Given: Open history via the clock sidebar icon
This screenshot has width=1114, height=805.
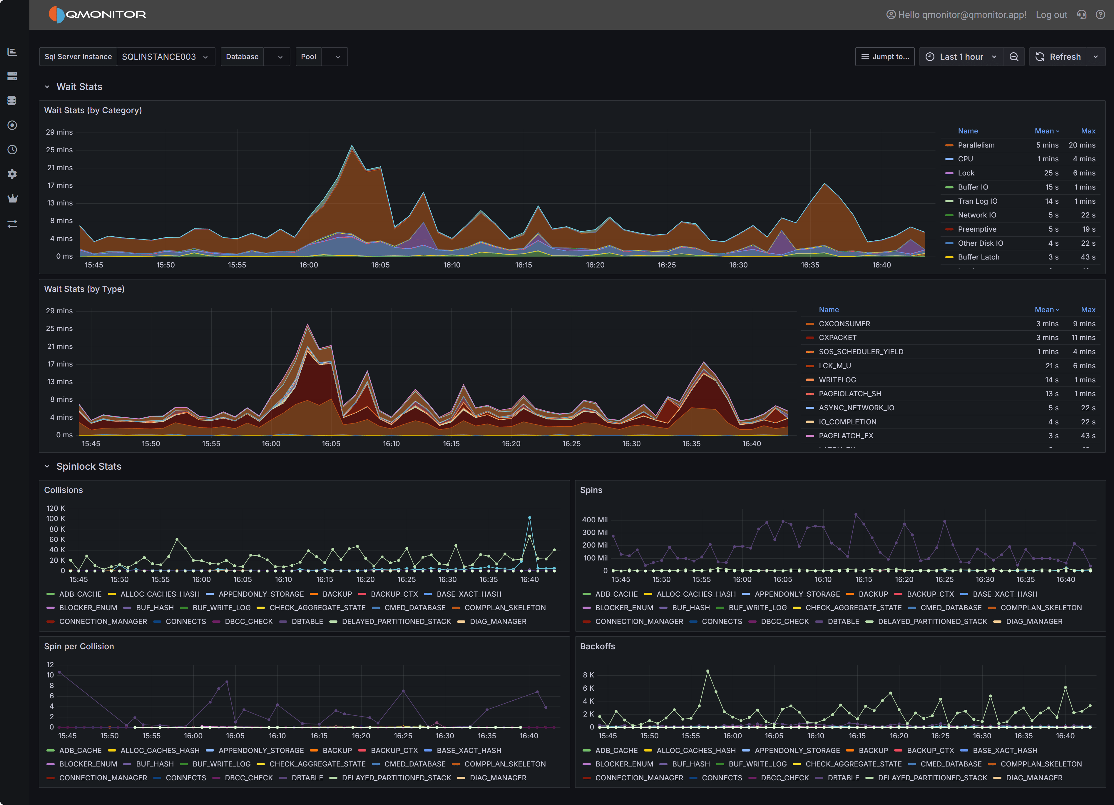Looking at the screenshot, I should click(12, 149).
